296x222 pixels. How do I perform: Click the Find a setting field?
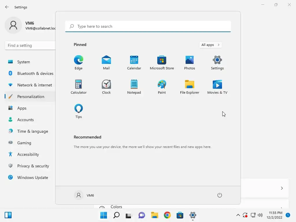coord(30,45)
